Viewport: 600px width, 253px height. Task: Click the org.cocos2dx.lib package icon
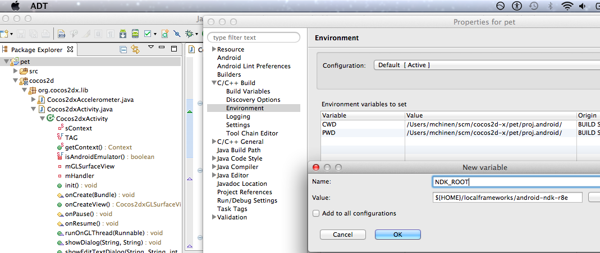[x=33, y=90]
